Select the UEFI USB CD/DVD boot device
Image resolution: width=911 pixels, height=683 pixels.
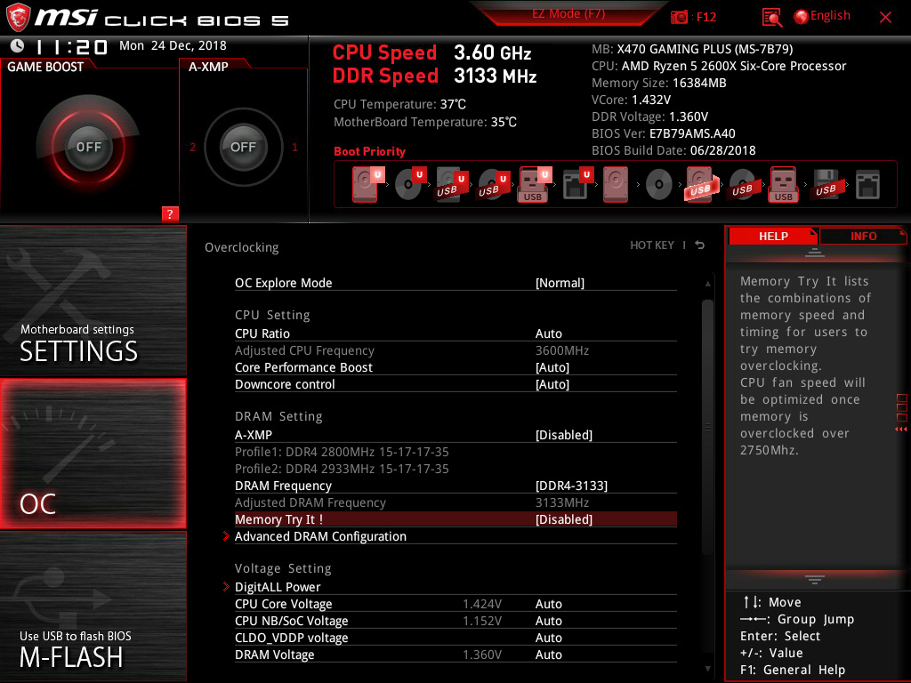coord(493,185)
